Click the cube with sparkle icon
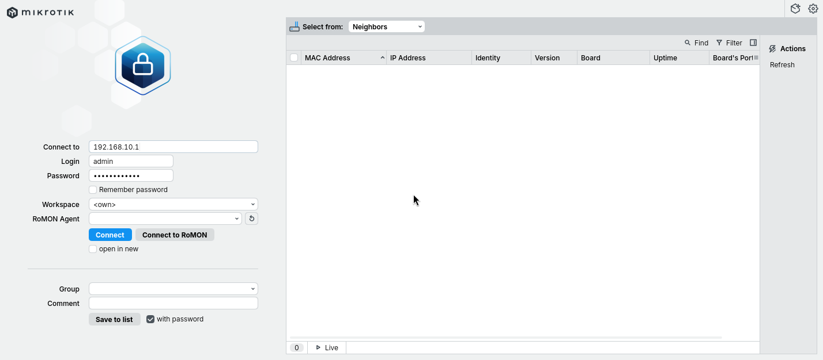The image size is (823, 360). pos(795,9)
